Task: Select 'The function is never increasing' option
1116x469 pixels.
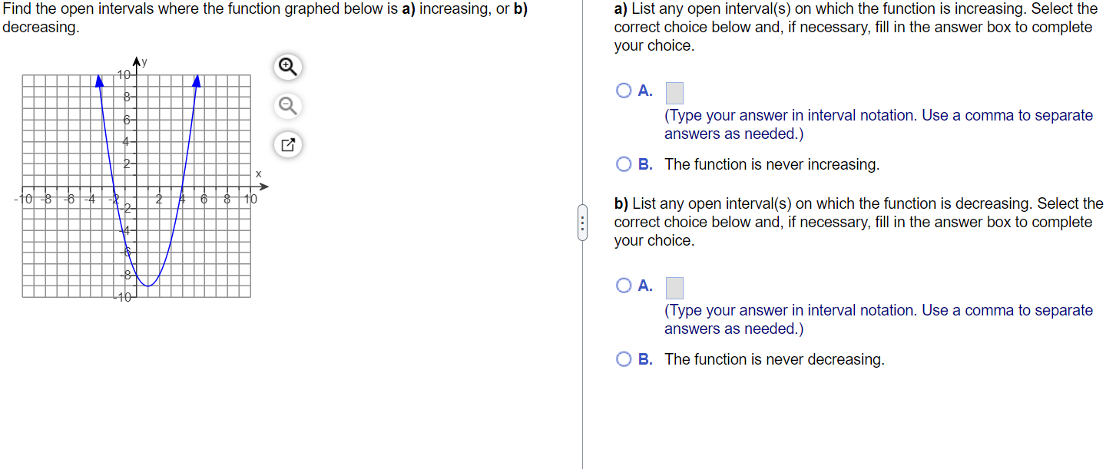Action: pos(623,163)
